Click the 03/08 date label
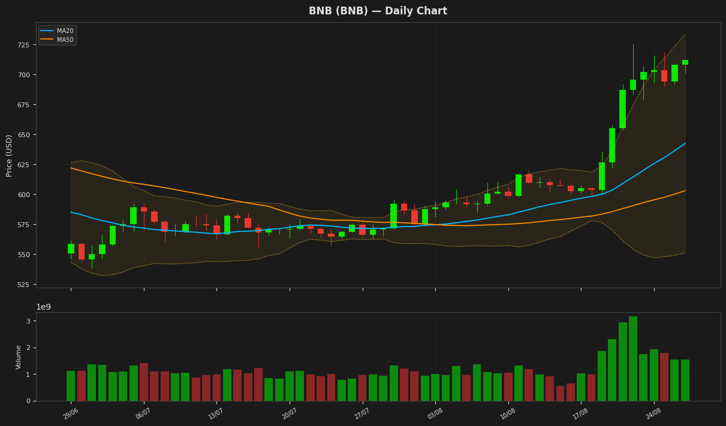This screenshot has width=726, height=426. click(435, 413)
